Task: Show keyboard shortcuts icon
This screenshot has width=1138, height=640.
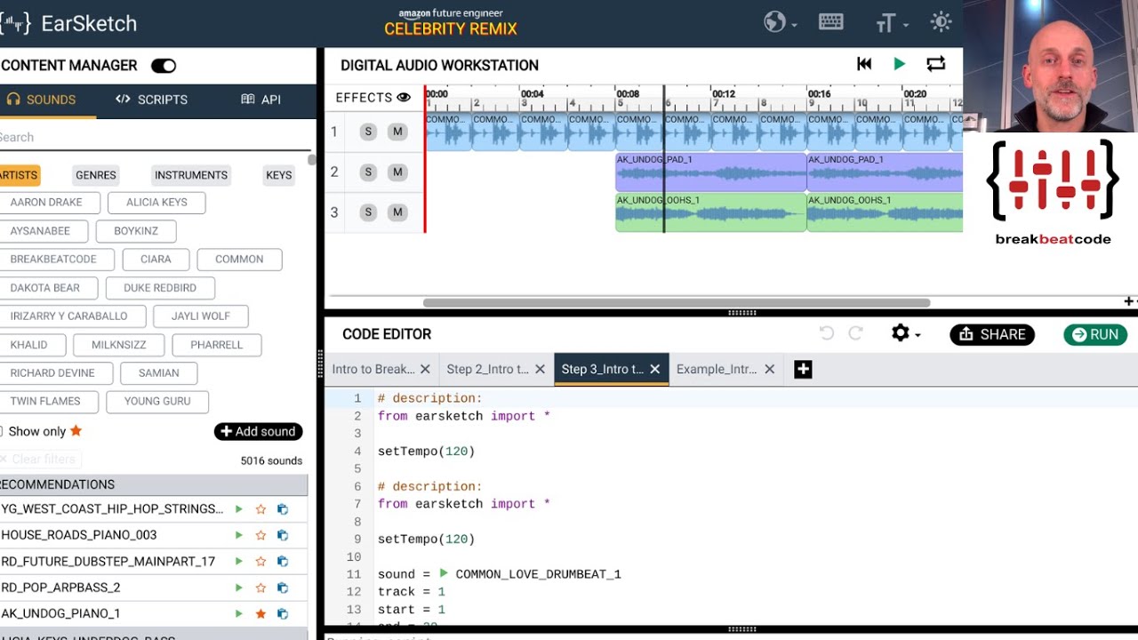Action: pyautogui.click(x=831, y=23)
